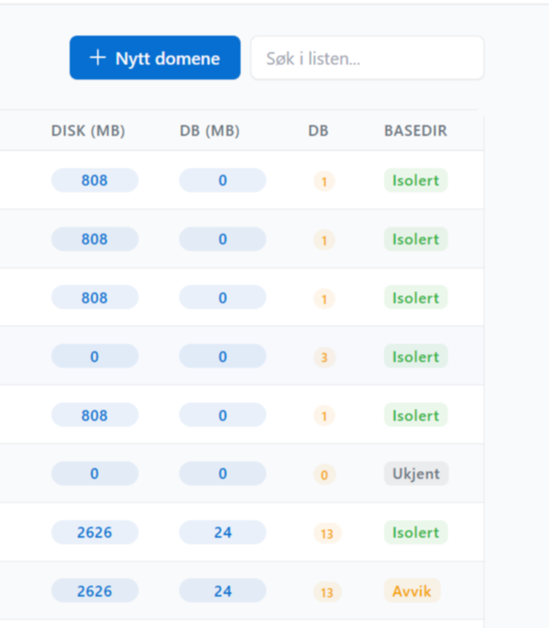Click disk value 2626 in Avvik row

tap(95, 591)
